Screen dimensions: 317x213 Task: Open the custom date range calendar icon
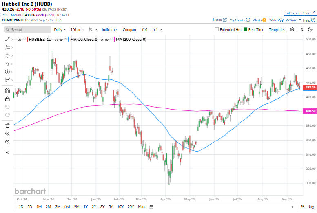(151, 207)
